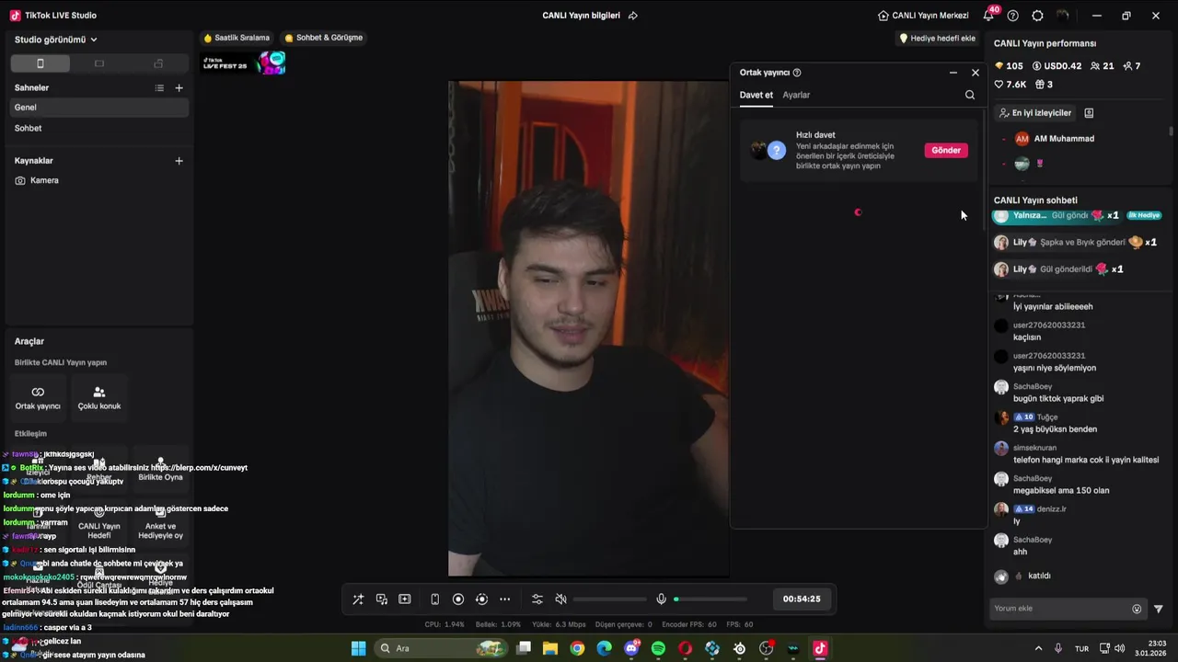1178x662 pixels.
Task: Click search icon in Ortak yayıncı panel
Action: coord(969,95)
